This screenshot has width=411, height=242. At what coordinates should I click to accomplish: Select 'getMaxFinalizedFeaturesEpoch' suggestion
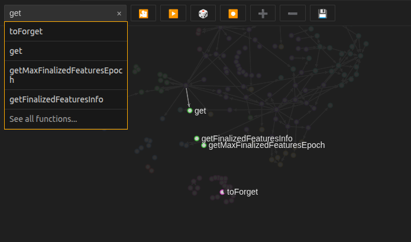(66, 75)
